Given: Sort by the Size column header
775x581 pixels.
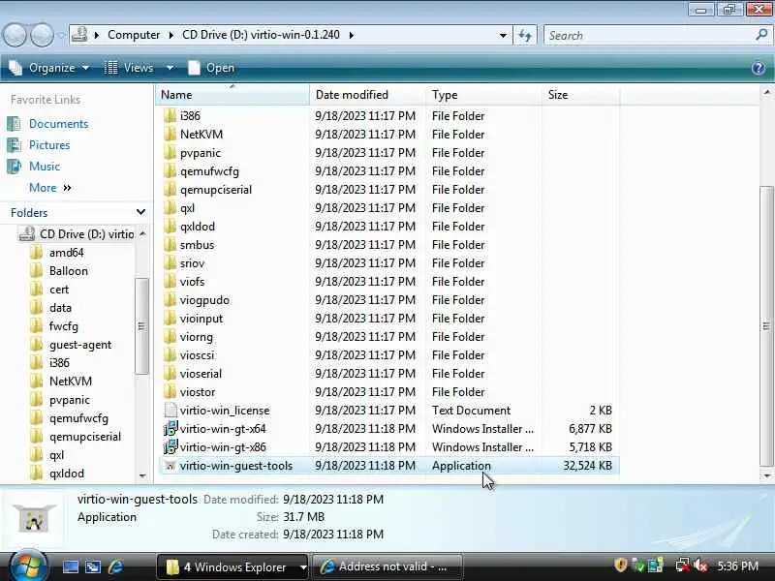Looking at the screenshot, I should [x=580, y=95].
